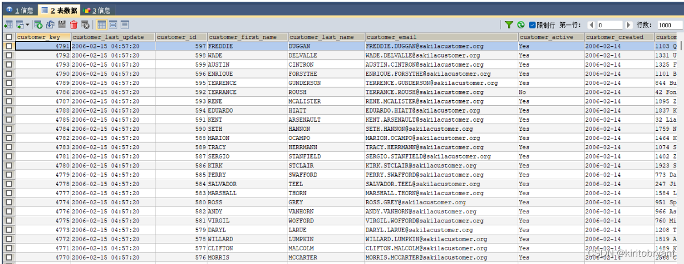Check the row checkbox for customer_key 4786

(x=9, y=92)
